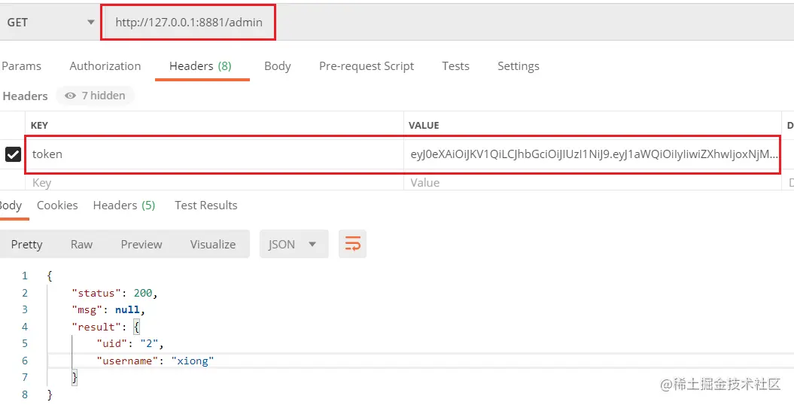Open the JSON format dropdown

(294, 244)
